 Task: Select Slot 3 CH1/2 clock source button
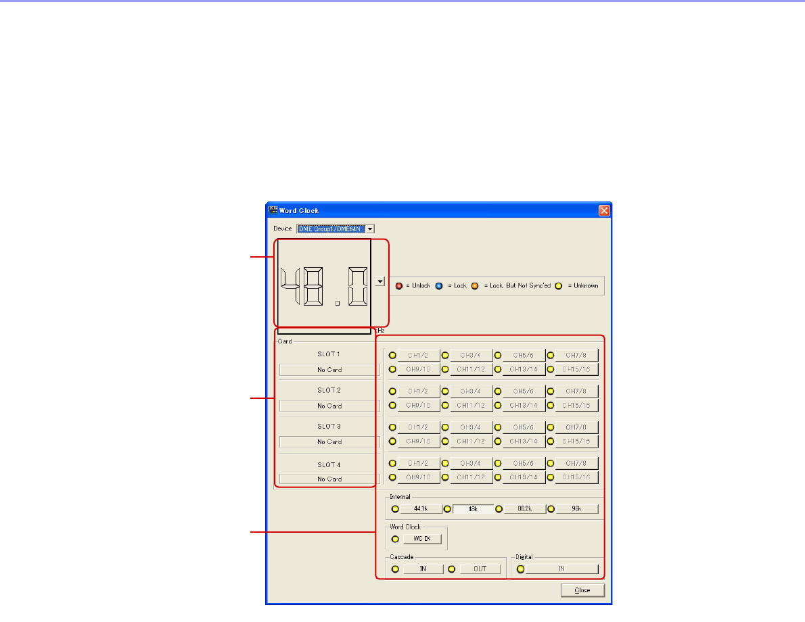click(x=419, y=427)
